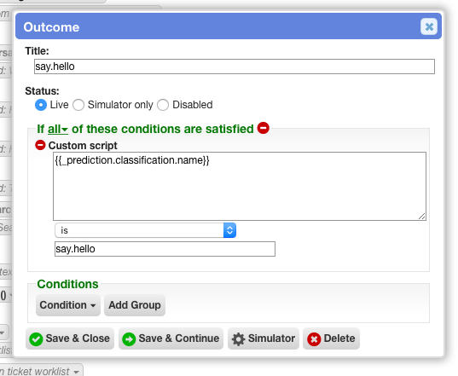Focus the say.hello comparison value field
Screen dimensions: 458x376
pyautogui.click(x=165, y=249)
